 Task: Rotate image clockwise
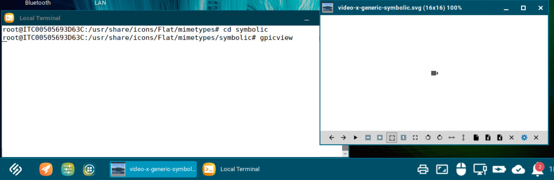coord(440,137)
